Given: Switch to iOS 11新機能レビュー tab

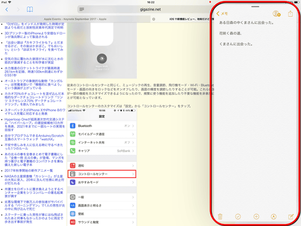Looking at the screenshot, I should point(191,19).
